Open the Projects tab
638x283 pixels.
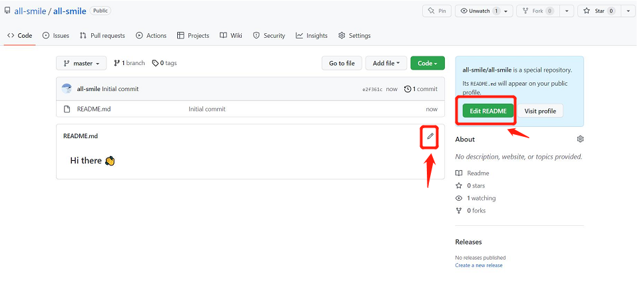coord(193,36)
